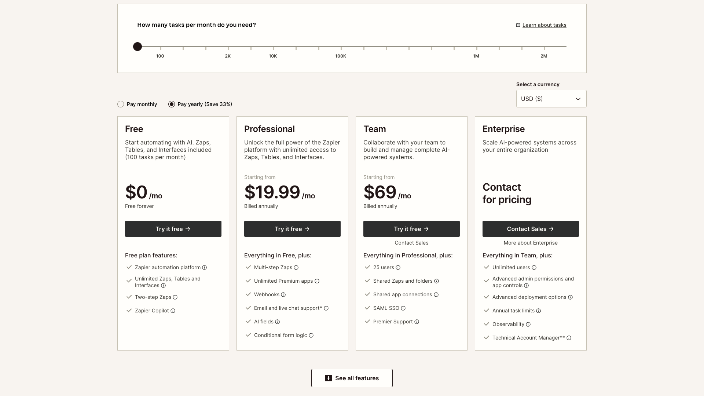
Task: Click the tasks per month slider handle
Action: [137, 47]
